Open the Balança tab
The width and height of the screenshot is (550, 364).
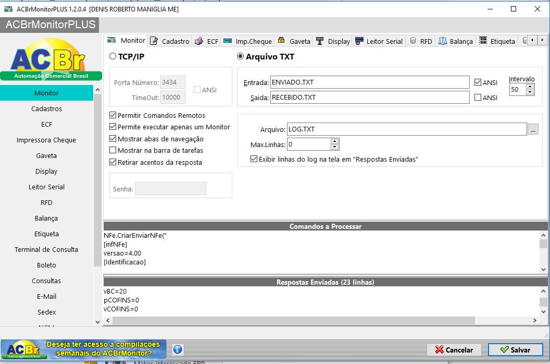(x=456, y=41)
